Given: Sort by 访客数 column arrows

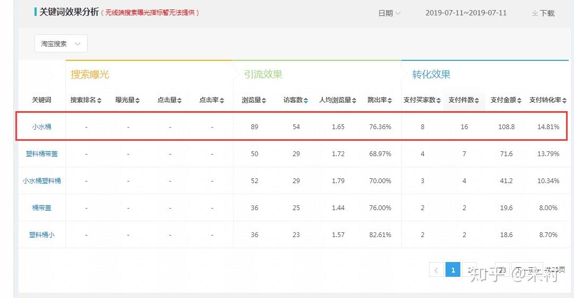Looking at the screenshot, I should (306, 101).
